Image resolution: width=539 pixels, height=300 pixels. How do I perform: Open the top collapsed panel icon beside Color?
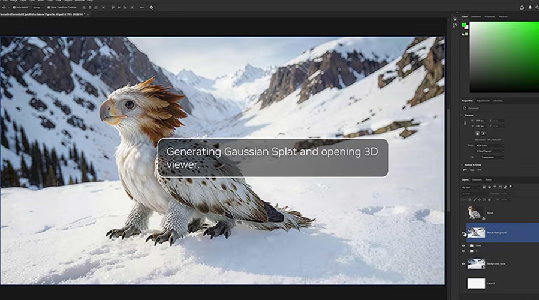pos(455,19)
